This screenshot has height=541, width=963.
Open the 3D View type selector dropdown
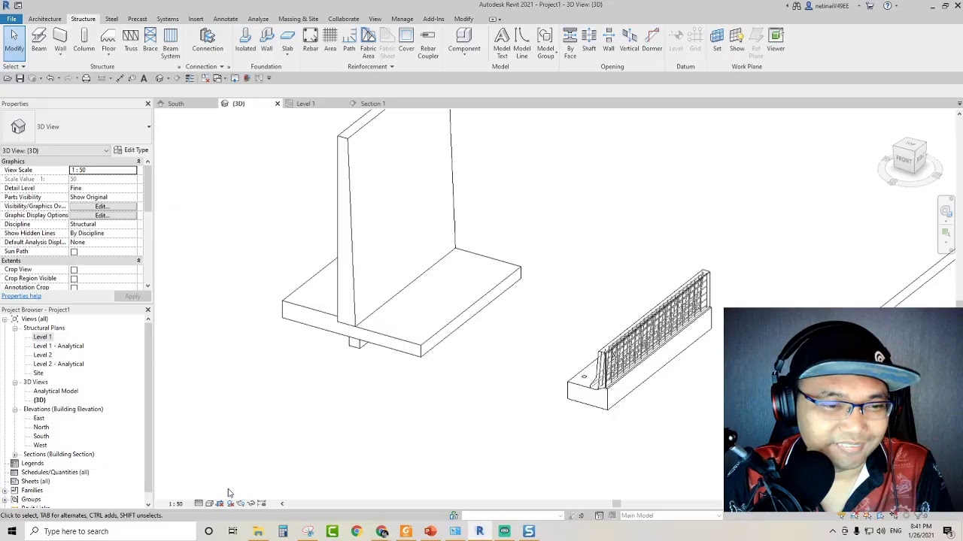(x=148, y=126)
